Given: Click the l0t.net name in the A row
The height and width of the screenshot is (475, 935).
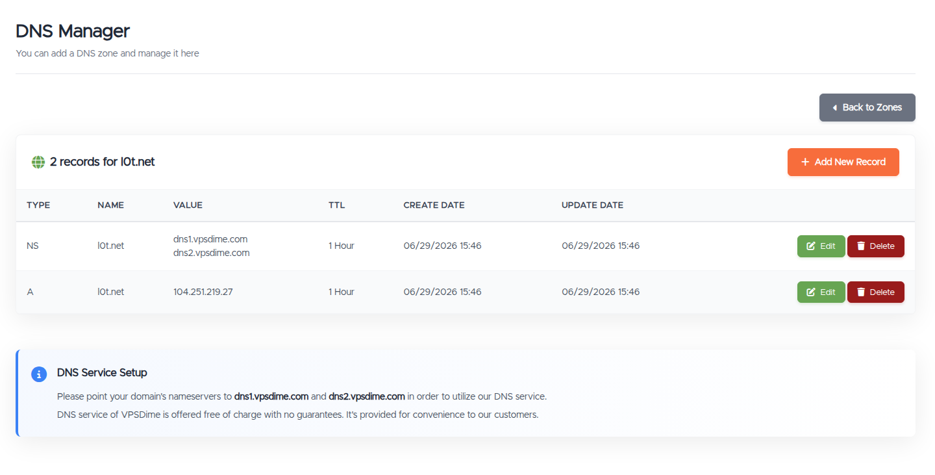Looking at the screenshot, I should (110, 292).
